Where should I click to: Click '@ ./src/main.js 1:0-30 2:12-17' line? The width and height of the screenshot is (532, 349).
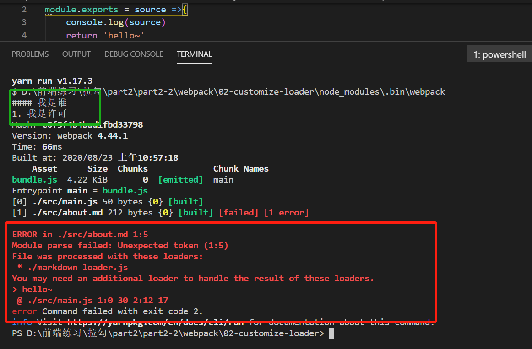pos(92,300)
